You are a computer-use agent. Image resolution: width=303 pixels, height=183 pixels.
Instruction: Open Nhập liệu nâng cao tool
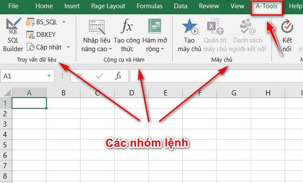(97, 36)
